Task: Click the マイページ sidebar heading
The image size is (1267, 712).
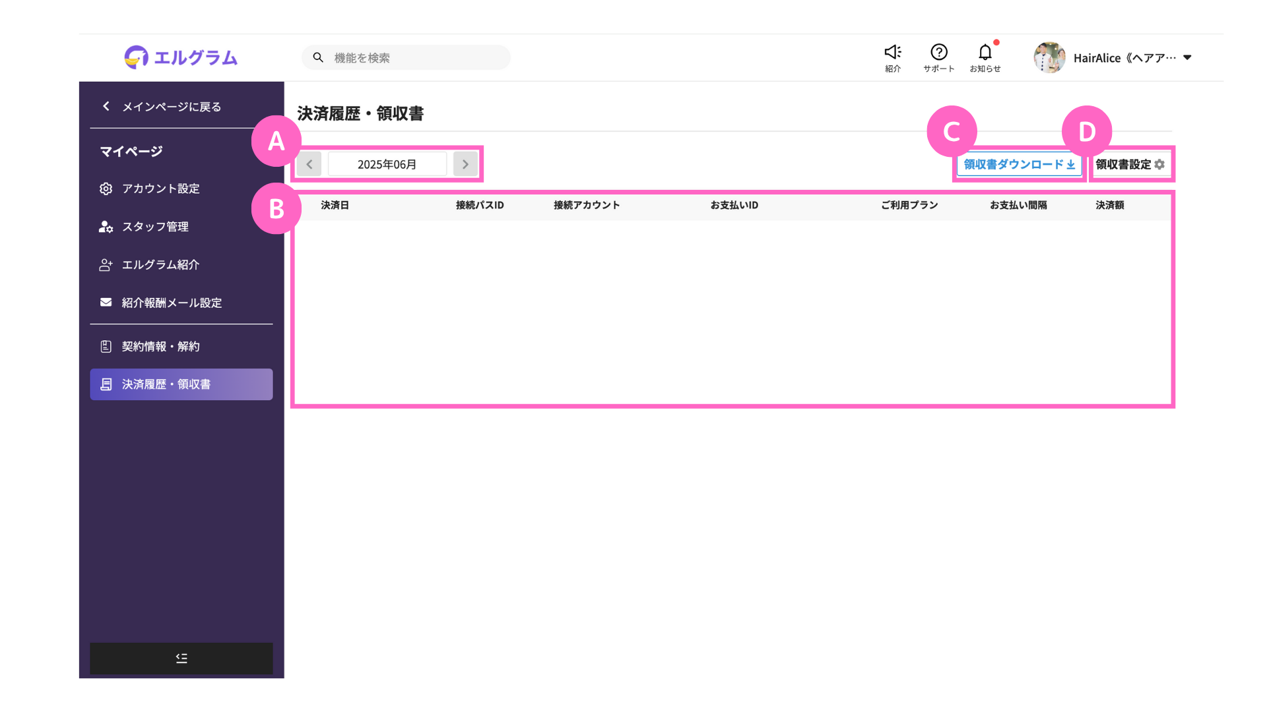Action: point(131,152)
